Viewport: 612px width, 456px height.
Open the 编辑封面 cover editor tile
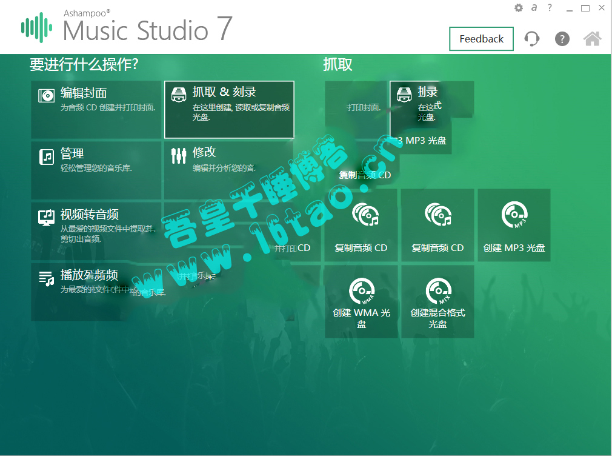pos(96,109)
